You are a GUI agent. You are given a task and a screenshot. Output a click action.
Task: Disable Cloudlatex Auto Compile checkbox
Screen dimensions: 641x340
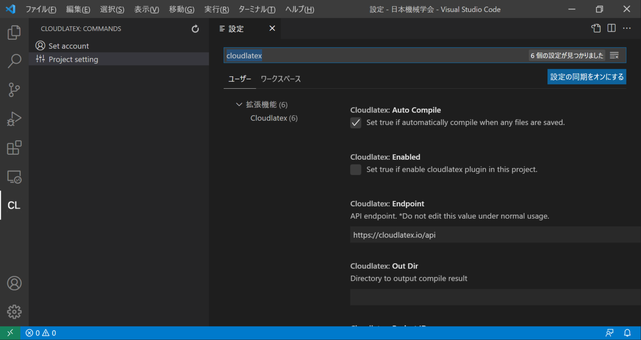tap(356, 122)
